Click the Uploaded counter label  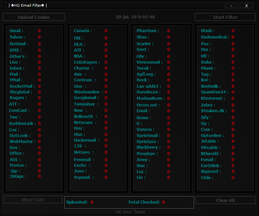pos(77,202)
